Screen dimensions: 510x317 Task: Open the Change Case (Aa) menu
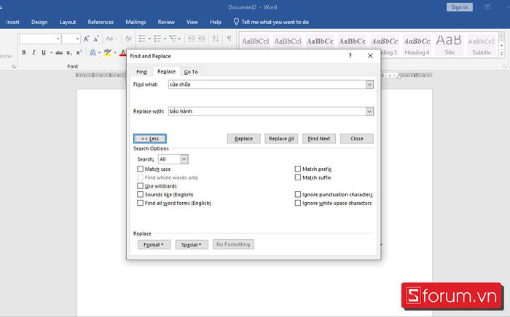[x=111, y=39]
